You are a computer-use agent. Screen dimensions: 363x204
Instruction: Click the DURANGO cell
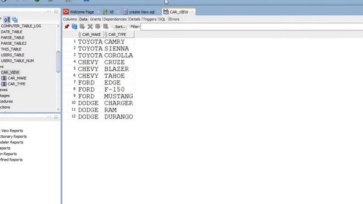[x=119, y=117]
